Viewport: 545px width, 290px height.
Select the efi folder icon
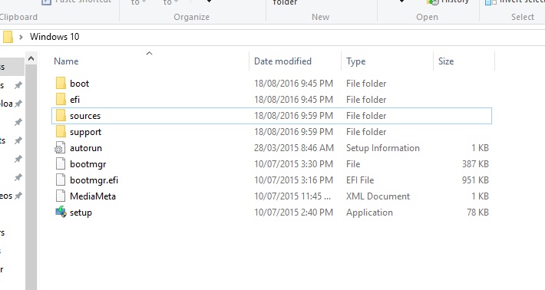tap(61, 99)
